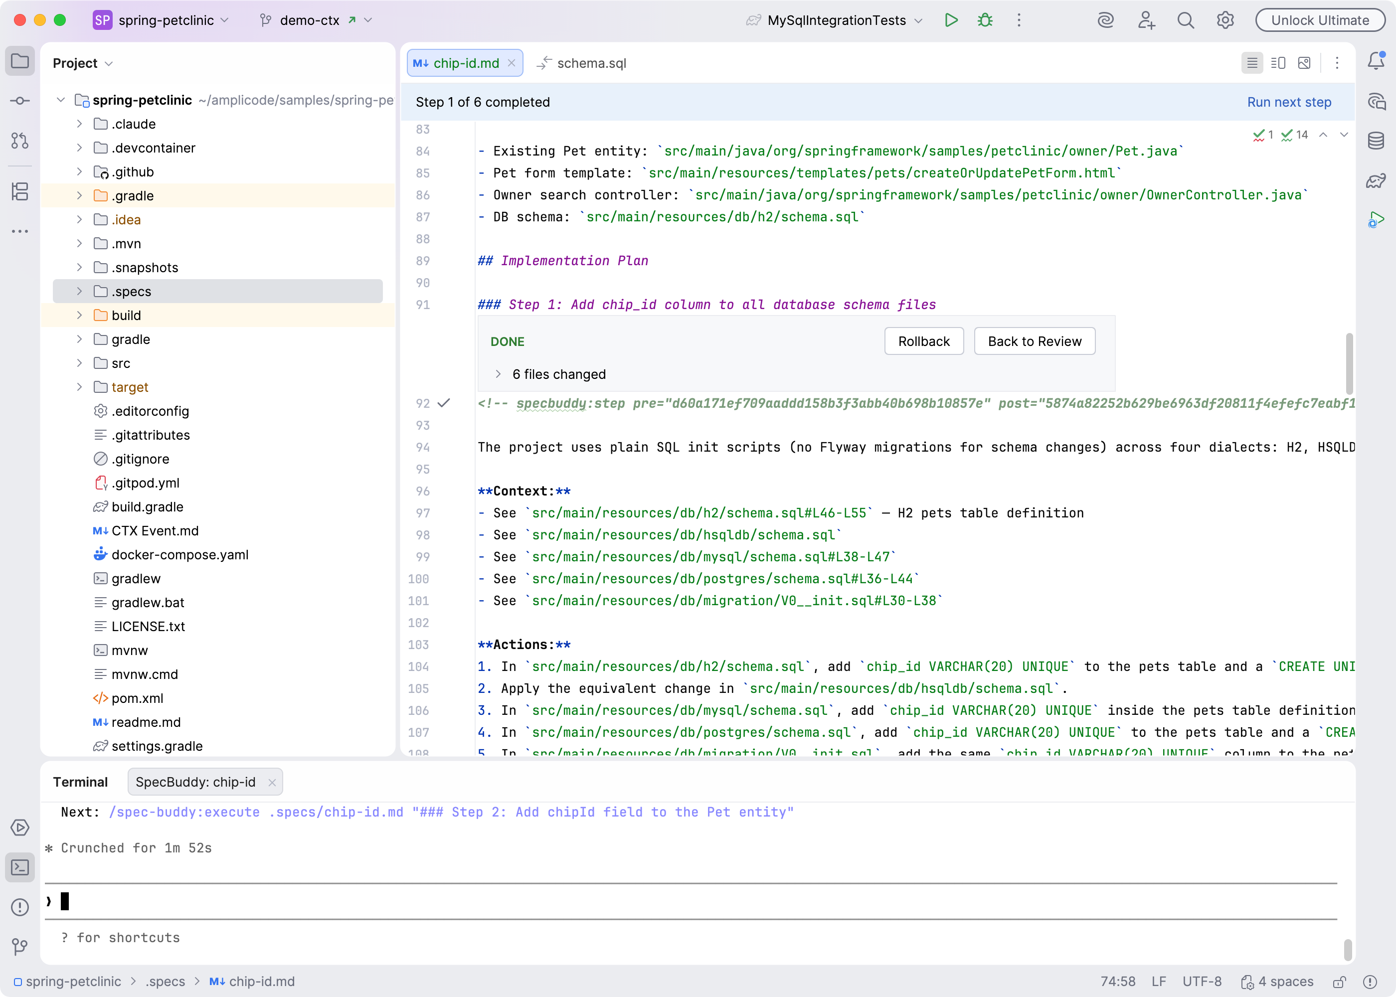Screen dimensions: 1396x997
Task: Switch to editor and preview split mode
Action: 1278,63
